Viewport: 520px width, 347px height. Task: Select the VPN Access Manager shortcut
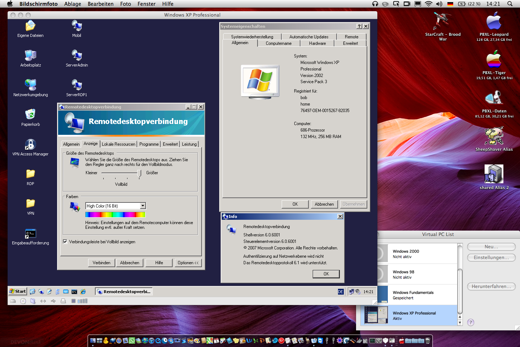click(x=30, y=147)
